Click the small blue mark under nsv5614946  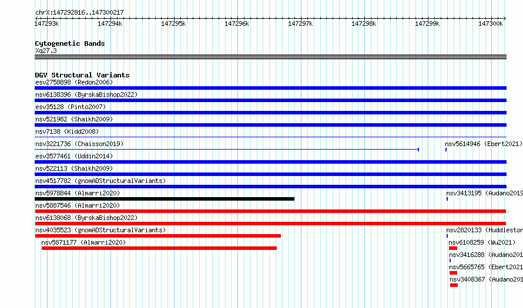[x=446, y=150]
